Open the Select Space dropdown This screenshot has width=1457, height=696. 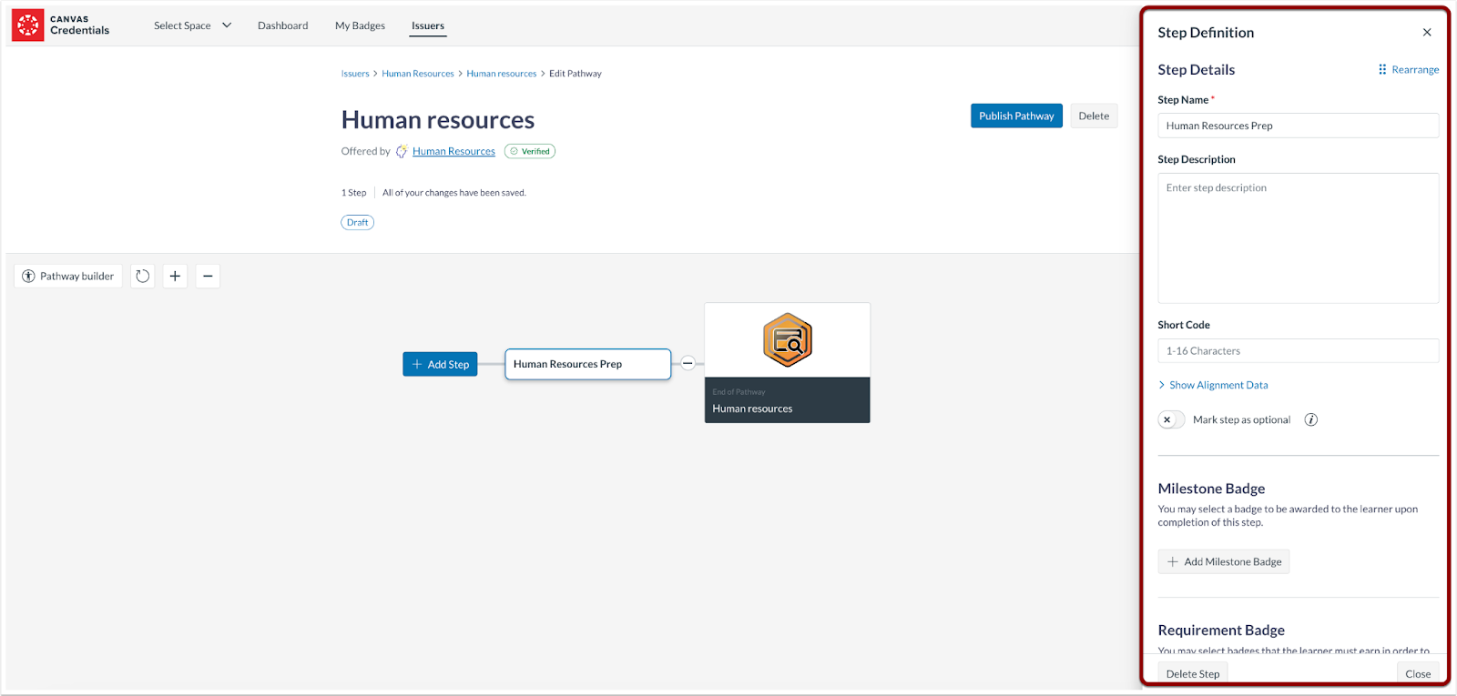pos(193,25)
